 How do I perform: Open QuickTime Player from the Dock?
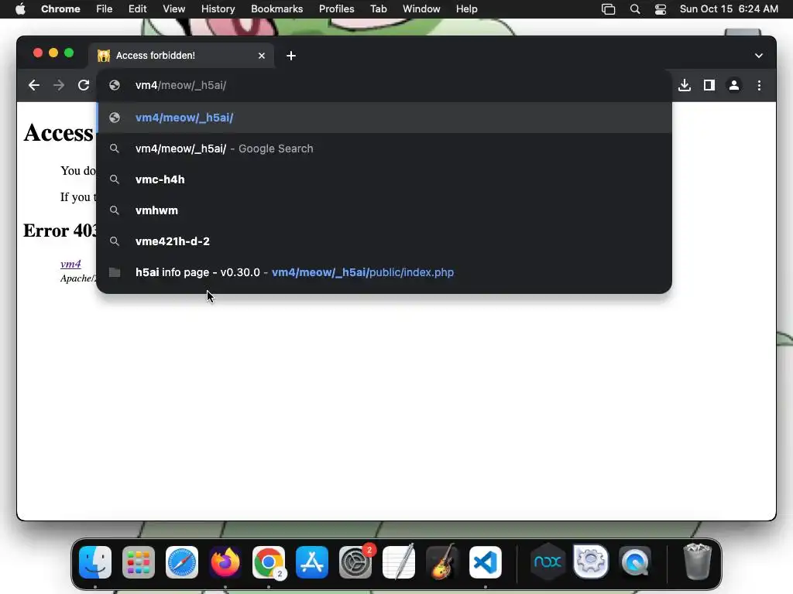pos(635,562)
